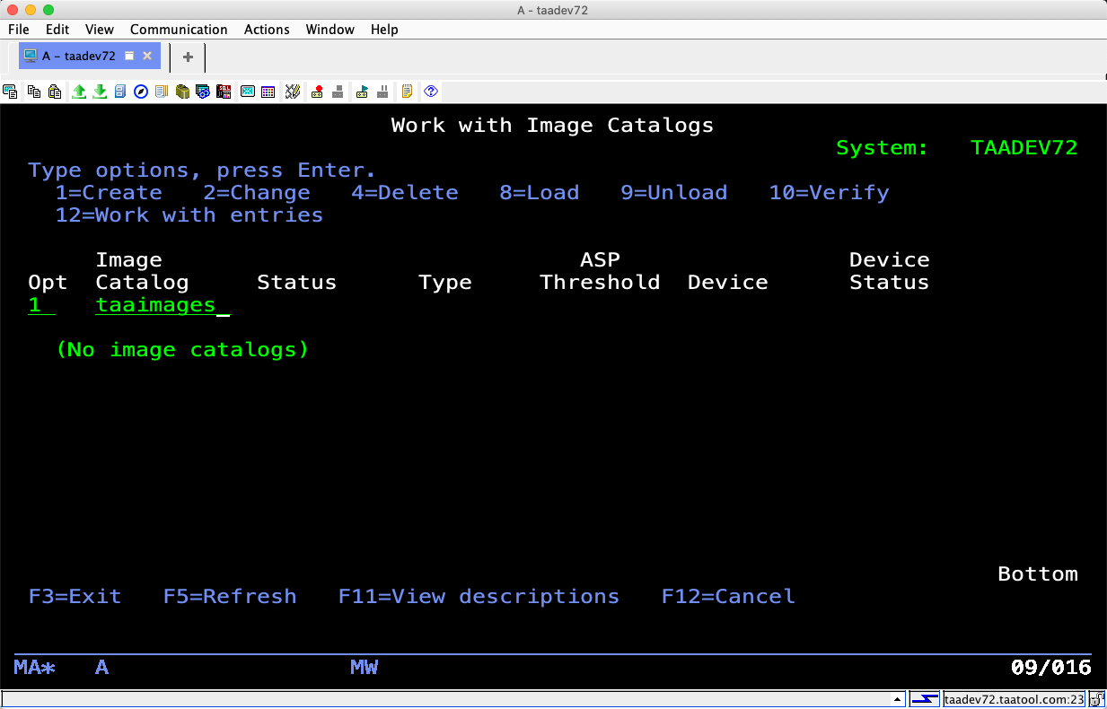
Task: Click the olive green box toolbar icon
Action: (182, 92)
